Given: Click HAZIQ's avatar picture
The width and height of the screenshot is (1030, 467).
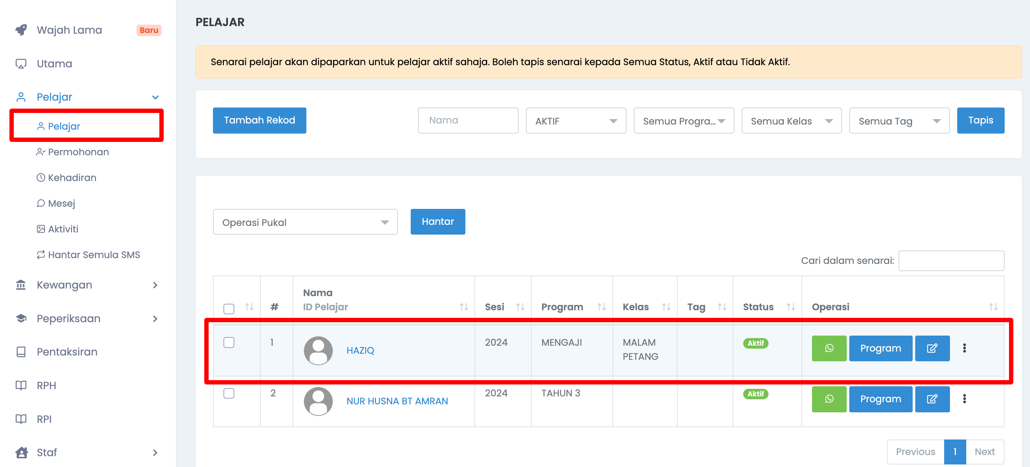Looking at the screenshot, I should (318, 351).
